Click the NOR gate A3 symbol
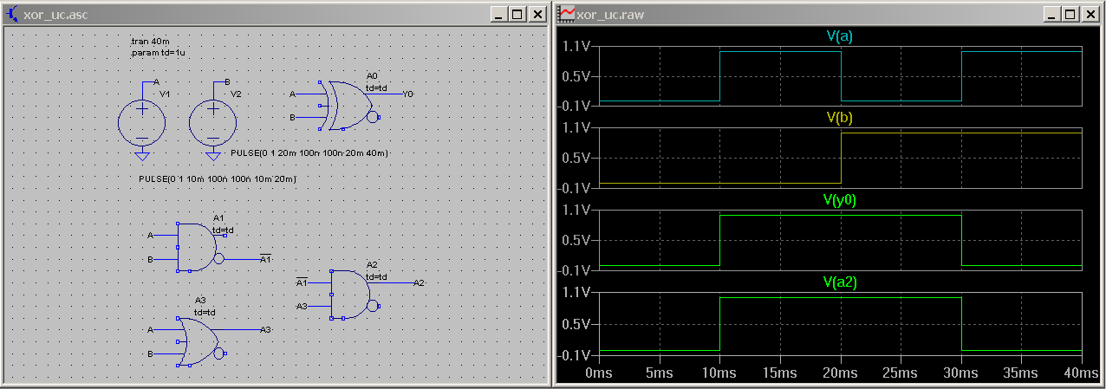1106x389 pixels. [201, 342]
